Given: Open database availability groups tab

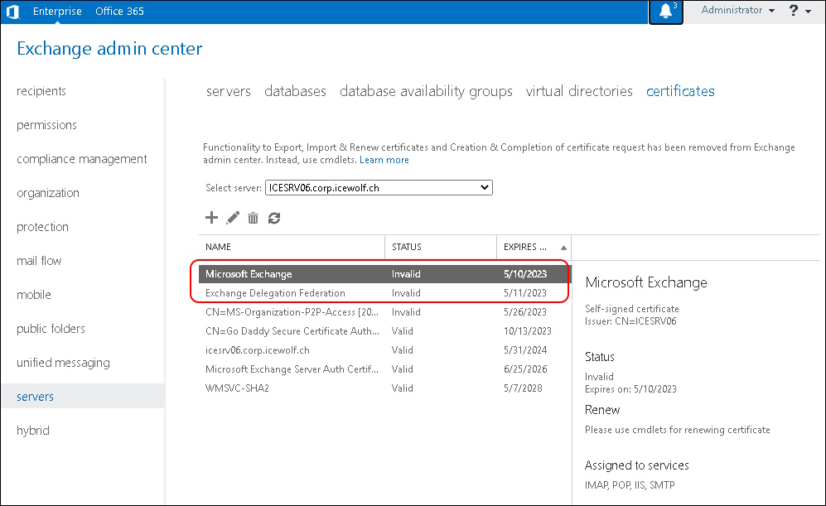Looking at the screenshot, I should click(426, 91).
